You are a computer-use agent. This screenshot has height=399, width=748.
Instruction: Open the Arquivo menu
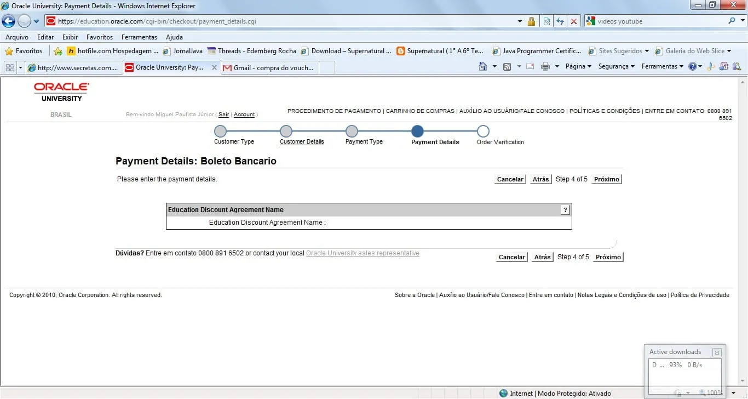pos(17,37)
